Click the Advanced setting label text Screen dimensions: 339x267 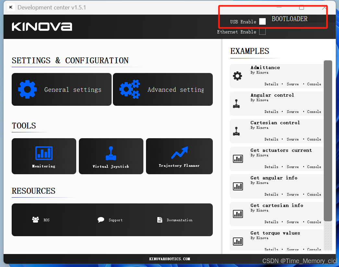(x=176, y=90)
